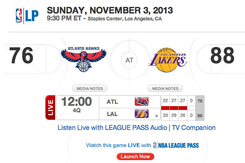Click the small Lakers icon beside LAL

tap(142, 114)
